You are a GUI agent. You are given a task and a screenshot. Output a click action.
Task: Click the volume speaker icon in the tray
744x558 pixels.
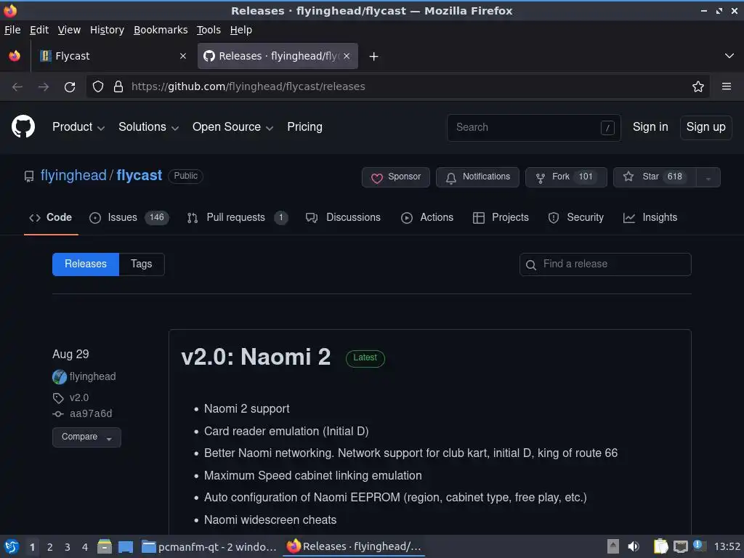634,546
